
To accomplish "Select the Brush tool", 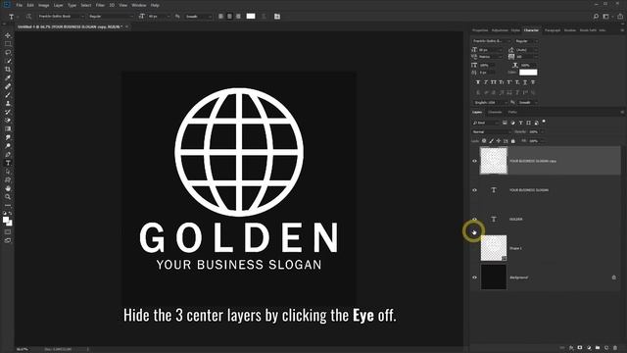I will click(x=8, y=95).
